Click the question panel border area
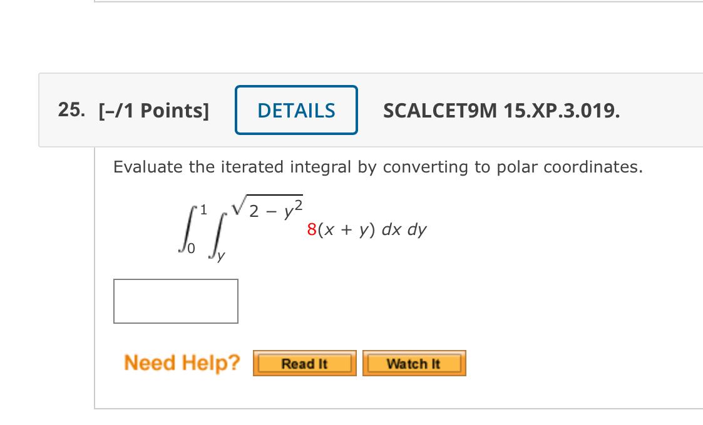The width and height of the screenshot is (703, 425). (x=94, y=281)
